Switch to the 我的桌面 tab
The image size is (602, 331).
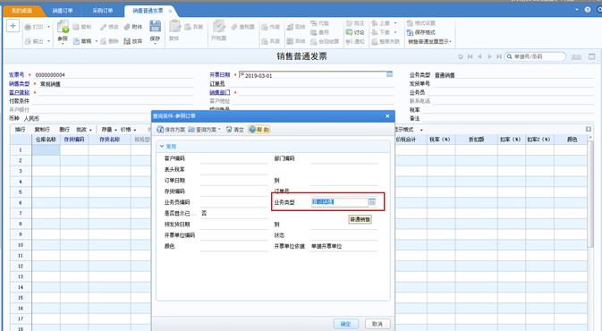click(21, 11)
